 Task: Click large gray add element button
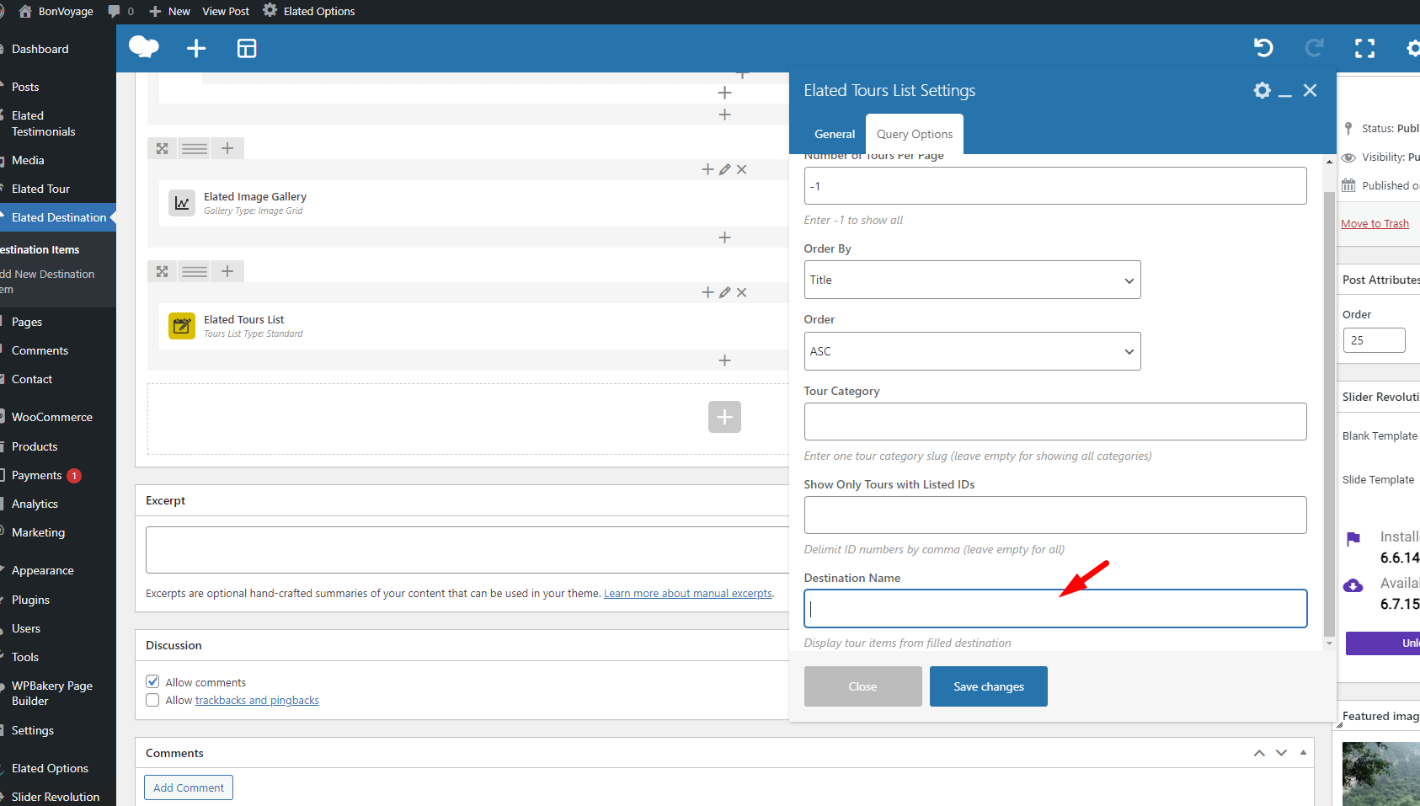724,417
